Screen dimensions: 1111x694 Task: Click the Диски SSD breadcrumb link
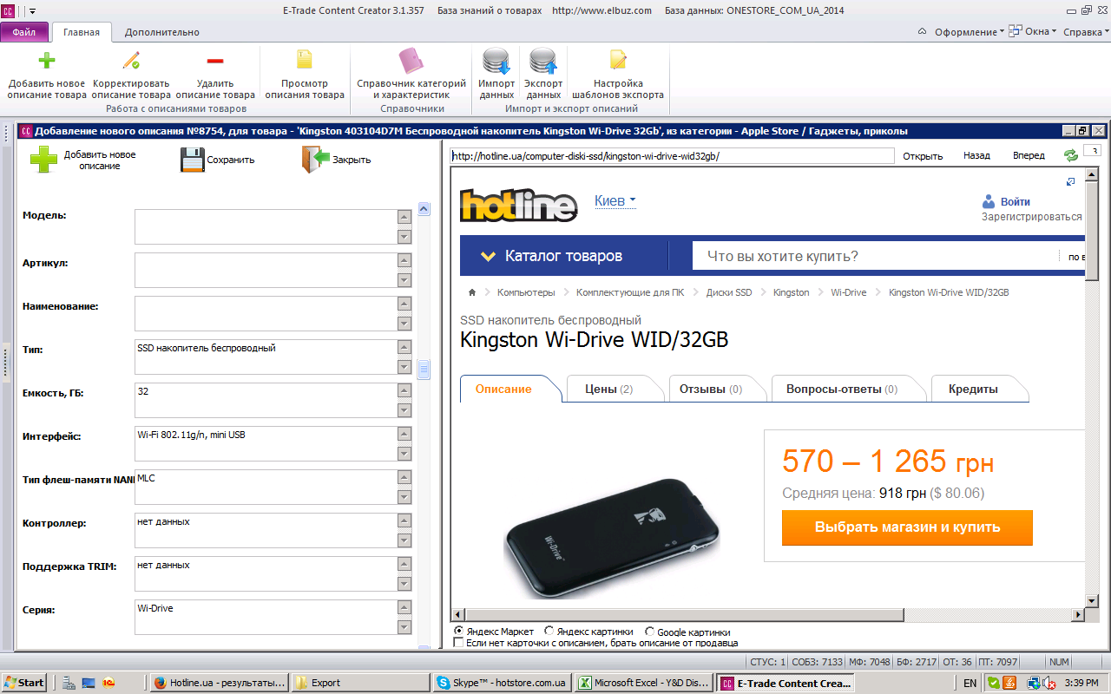729,292
